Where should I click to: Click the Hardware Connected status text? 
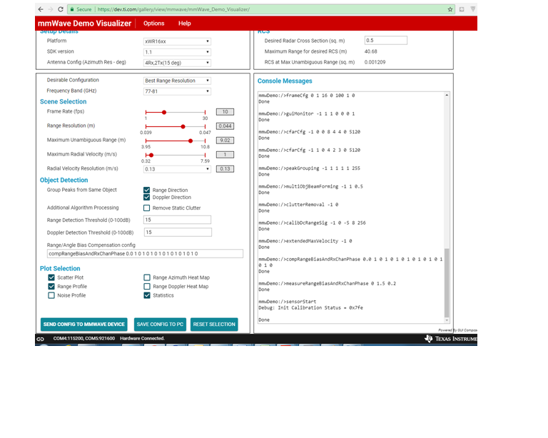pos(142,338)
